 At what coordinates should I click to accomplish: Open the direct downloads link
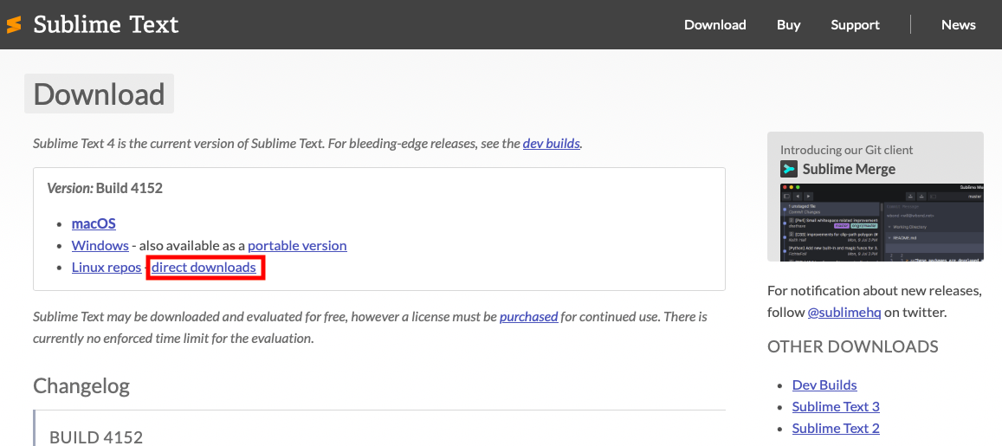tap(204, 267)
